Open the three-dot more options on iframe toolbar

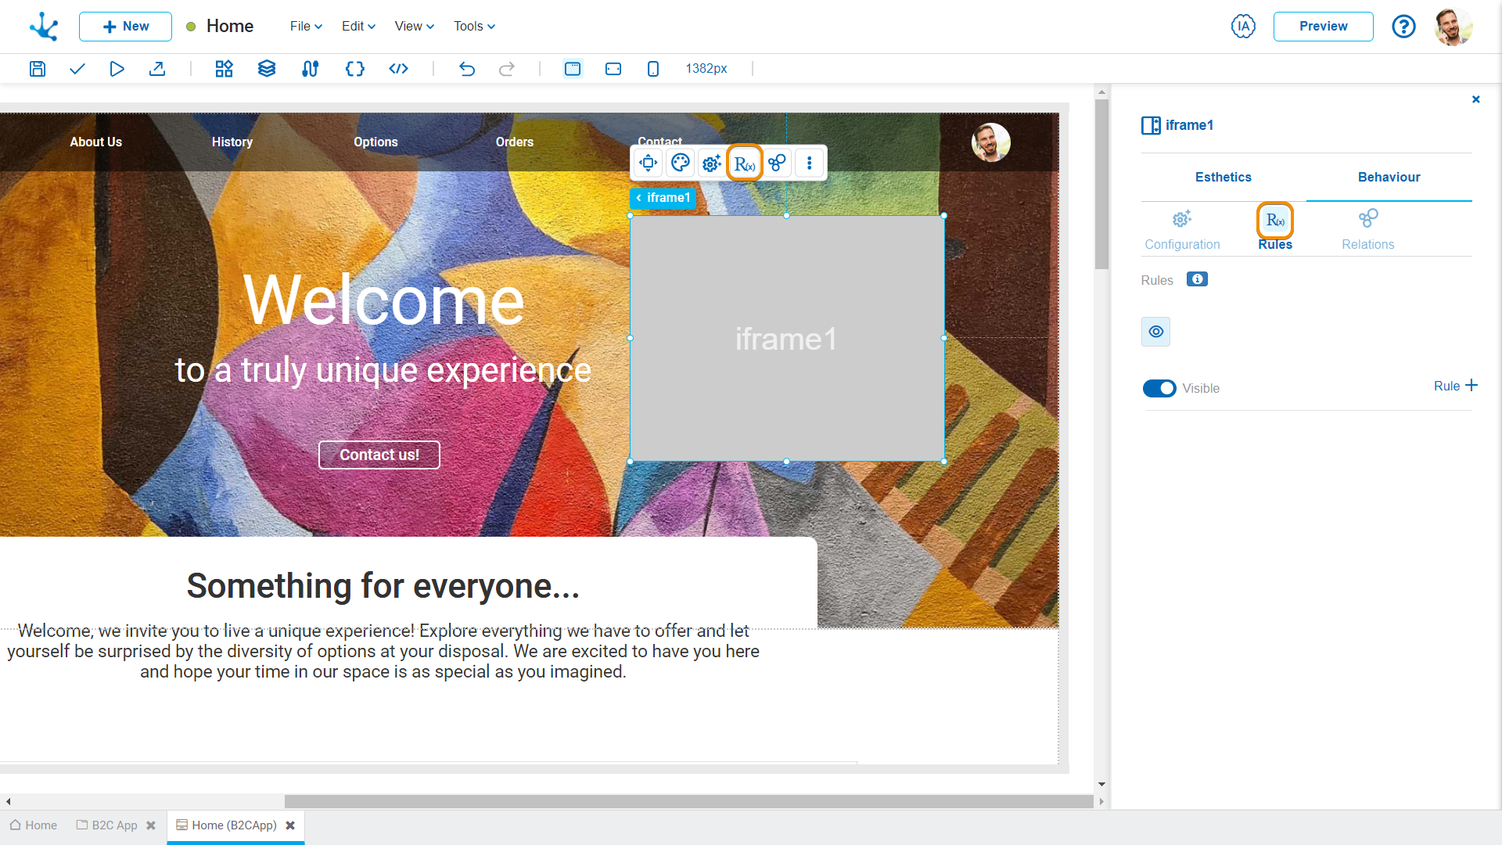(x=810, y=163)
